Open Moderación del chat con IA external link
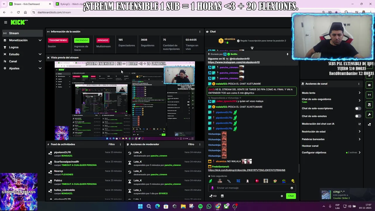Screen dimensions: 375x211 point(360,124)
